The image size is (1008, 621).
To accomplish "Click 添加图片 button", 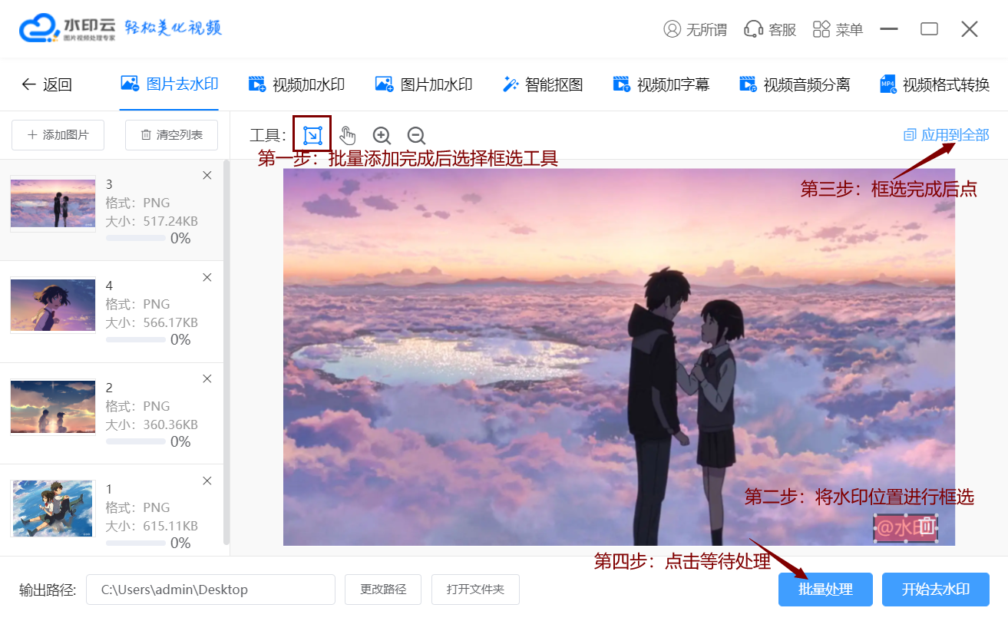I will 58,135.
